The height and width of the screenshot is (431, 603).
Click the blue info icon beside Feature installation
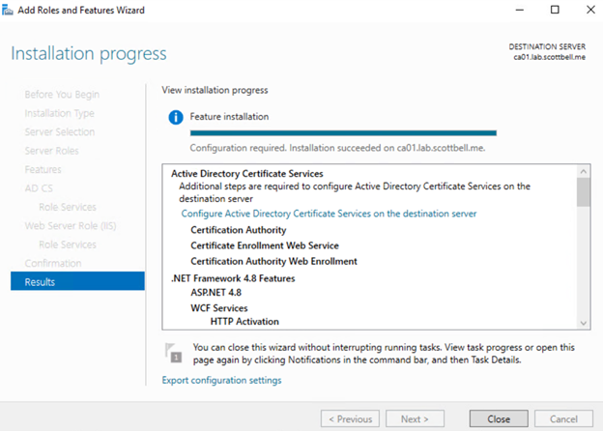[175, 117]
